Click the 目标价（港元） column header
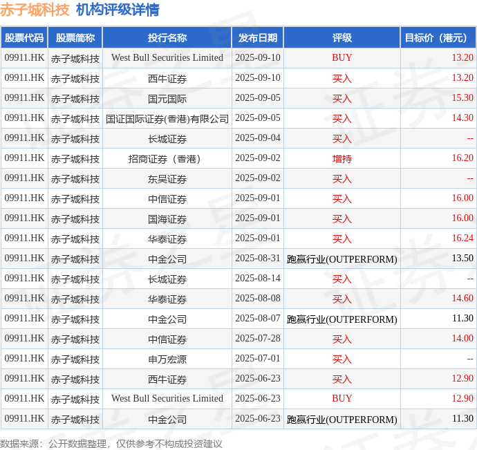477x450 pixels. click(438, 38)
